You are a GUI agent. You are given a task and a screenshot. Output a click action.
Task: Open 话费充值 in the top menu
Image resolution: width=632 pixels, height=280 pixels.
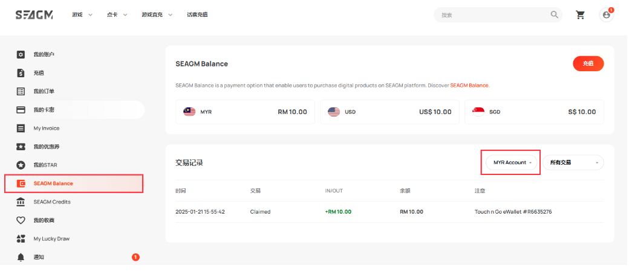click(197, 14)
